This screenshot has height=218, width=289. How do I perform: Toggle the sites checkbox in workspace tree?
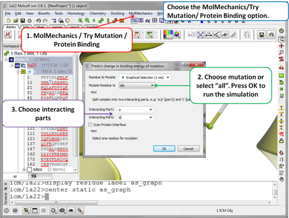[x=29, y=169]
